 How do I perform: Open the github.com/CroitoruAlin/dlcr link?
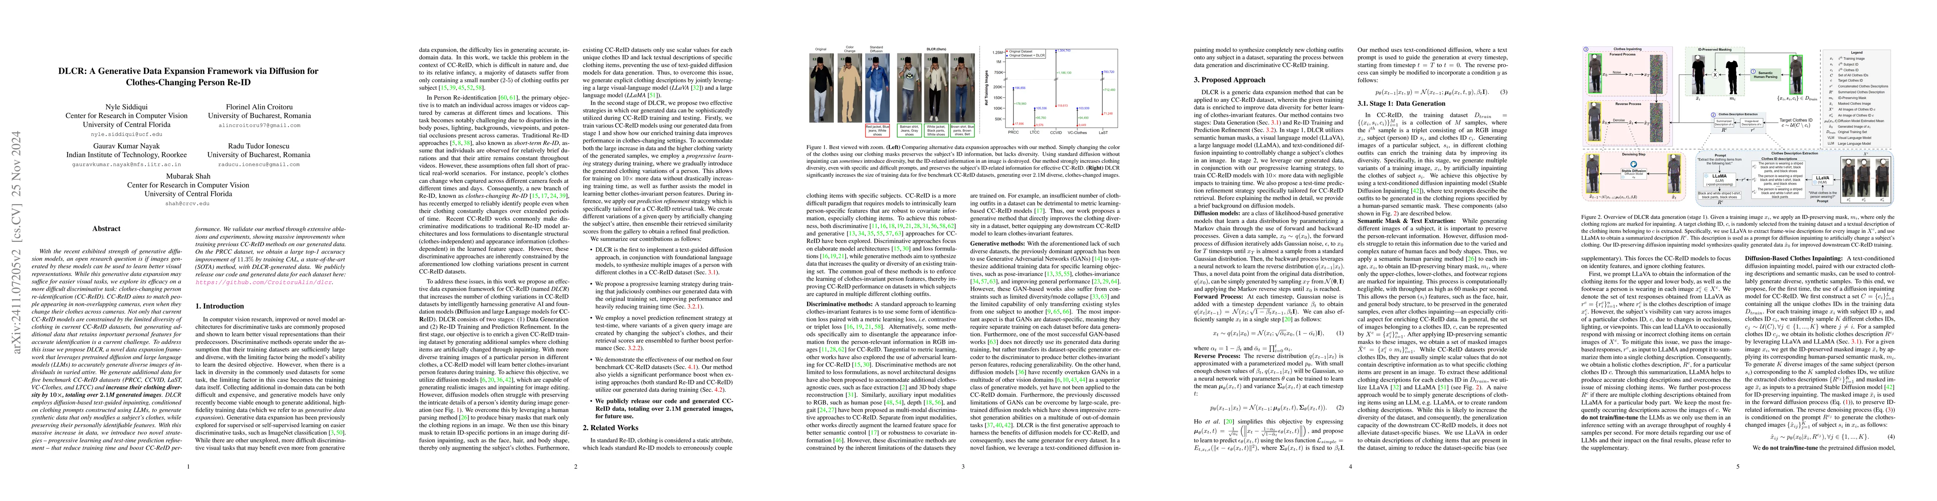point(263,282)
